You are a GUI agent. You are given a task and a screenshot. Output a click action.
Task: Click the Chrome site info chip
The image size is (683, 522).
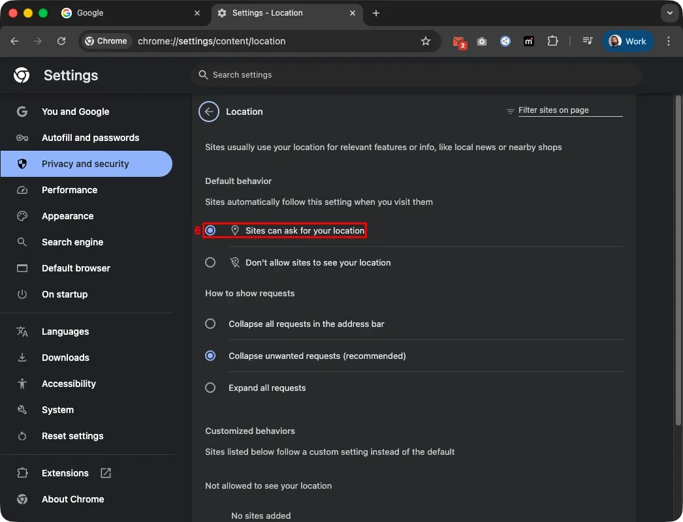click(x=106, y=41)
